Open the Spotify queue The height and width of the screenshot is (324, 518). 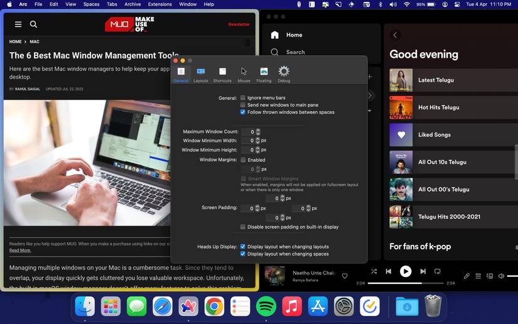[478, 276]
